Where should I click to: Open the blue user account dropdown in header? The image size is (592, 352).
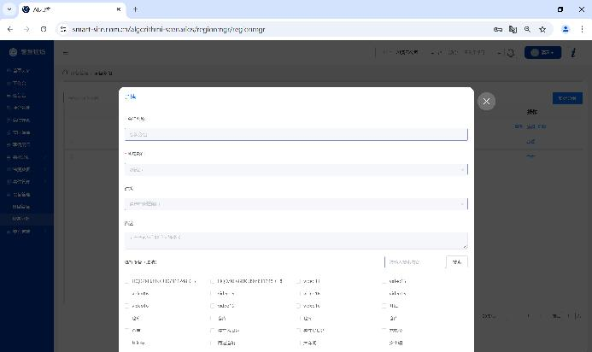pyautogui.click(x=542, y=52)
